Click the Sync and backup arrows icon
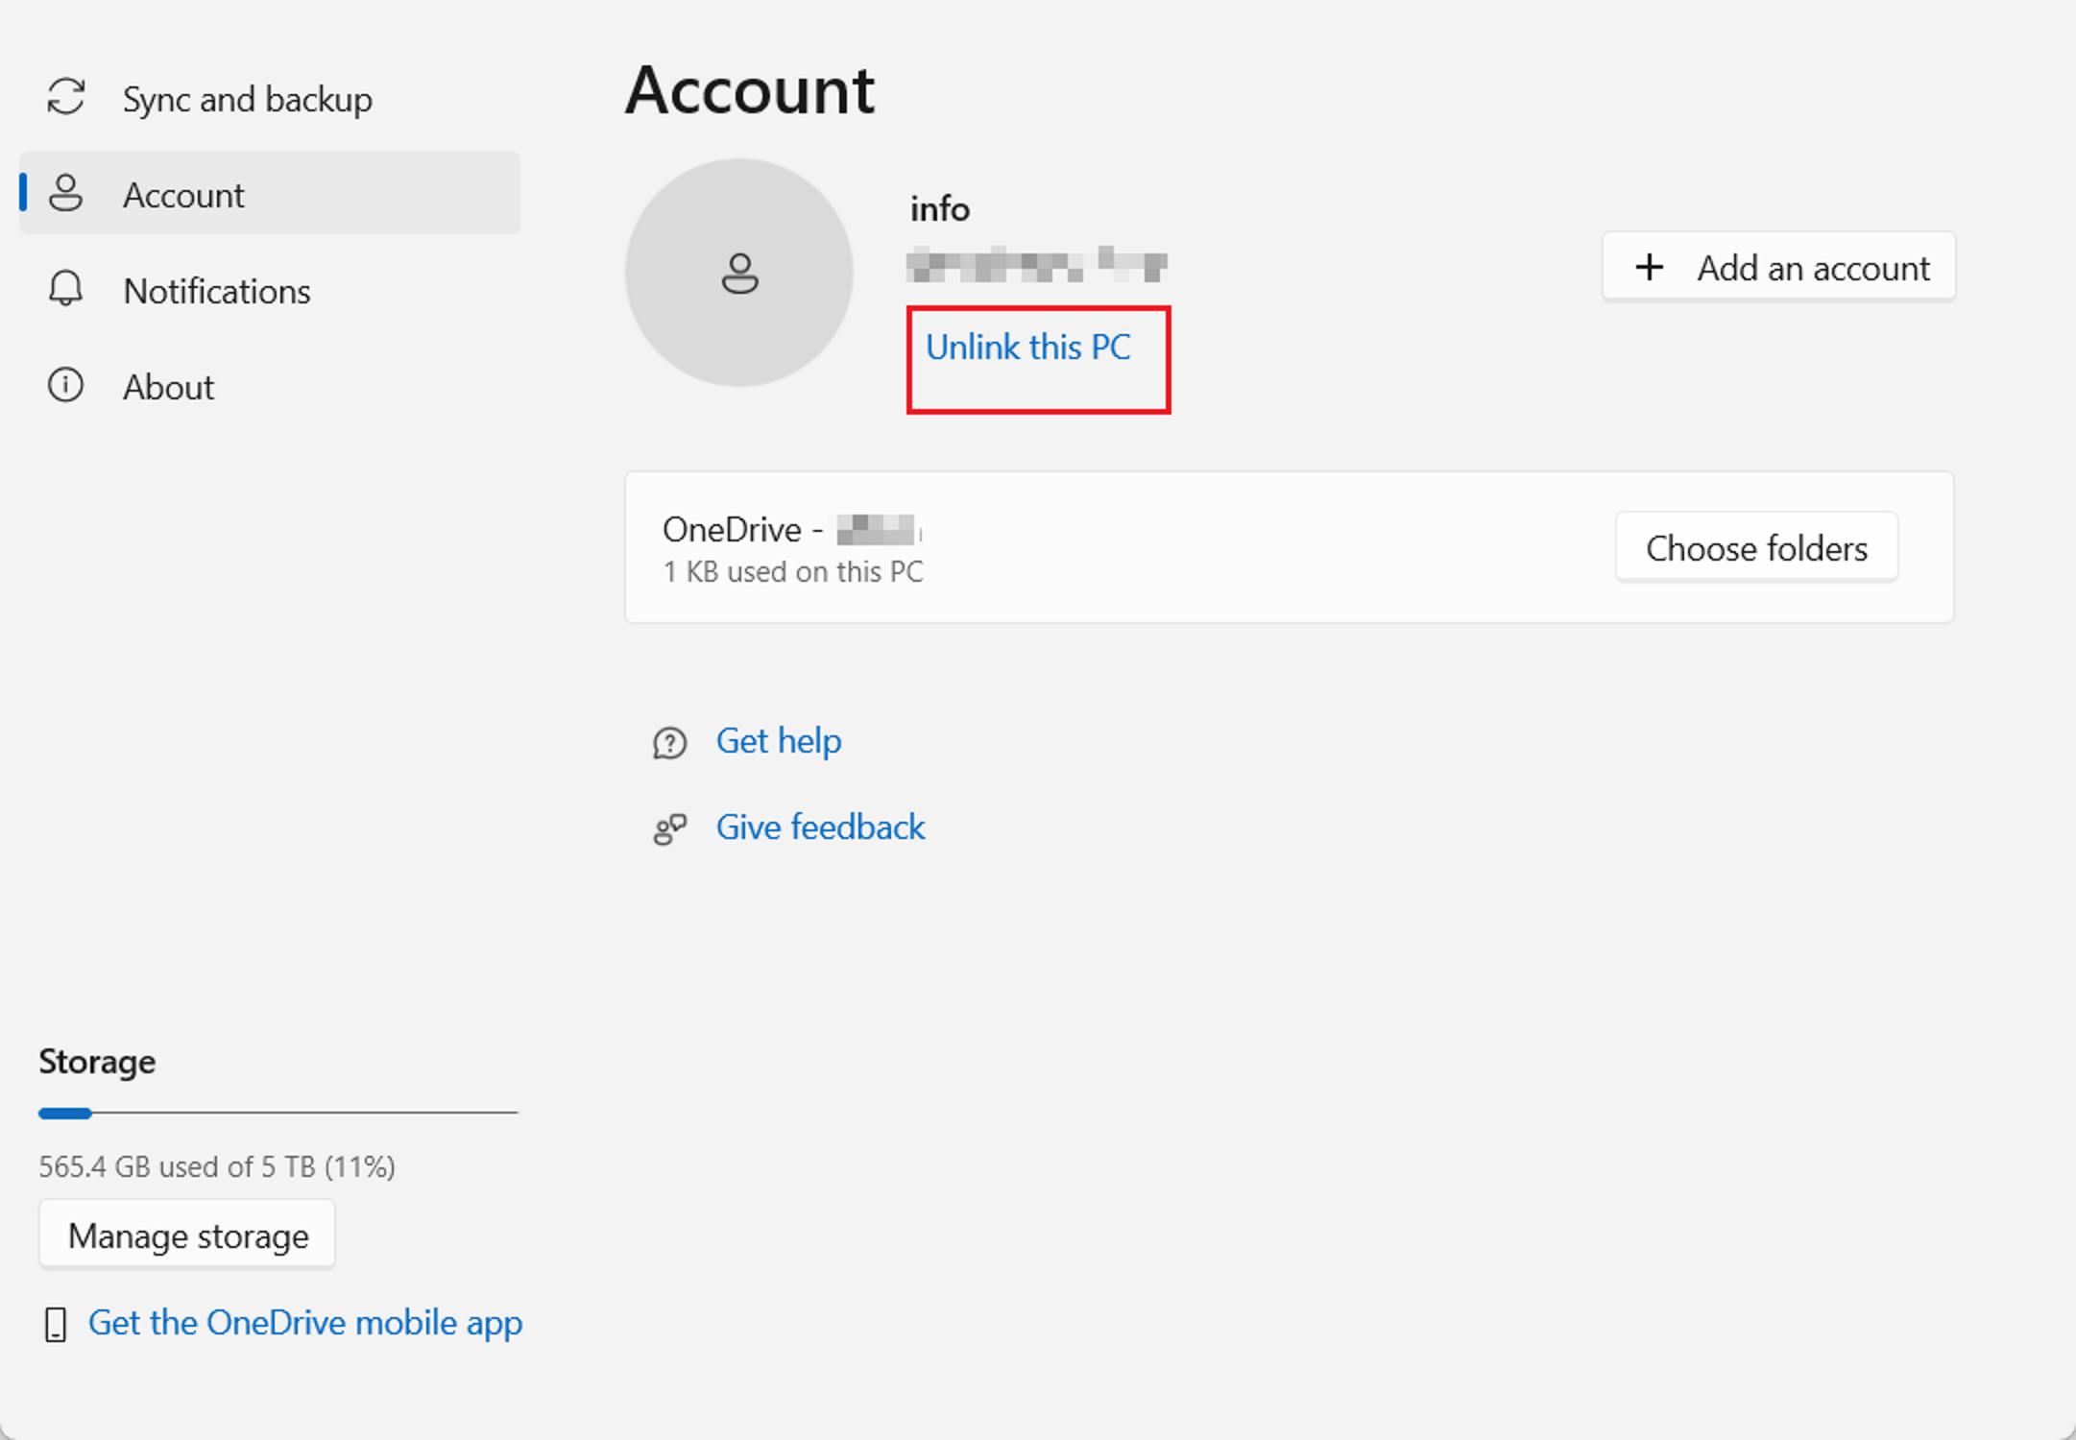 point(66,98)
